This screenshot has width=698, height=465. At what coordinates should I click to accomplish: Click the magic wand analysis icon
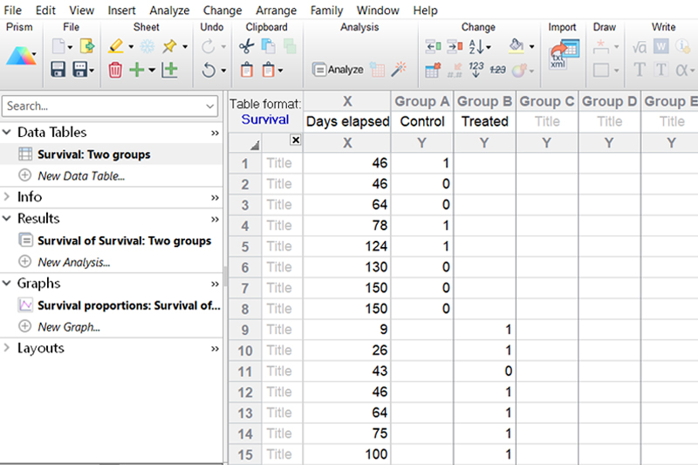400,69
